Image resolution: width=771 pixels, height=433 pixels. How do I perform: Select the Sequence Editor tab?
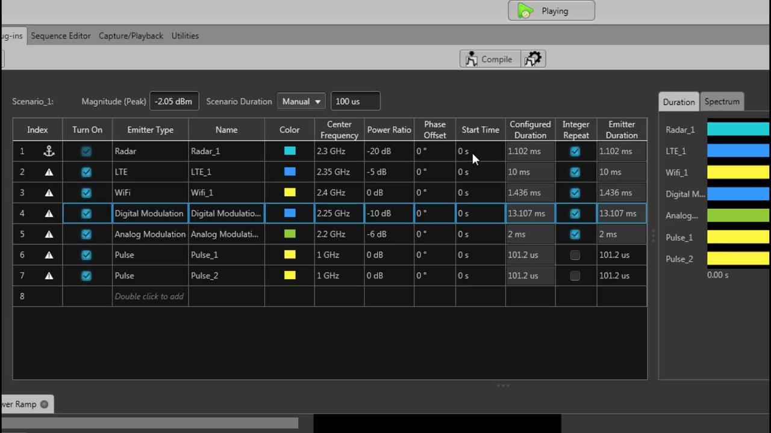pyautogui.click(x=60, y=35)
